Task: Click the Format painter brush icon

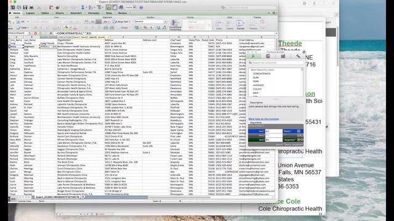Action: pyautogui.click(x=57, y=7)
